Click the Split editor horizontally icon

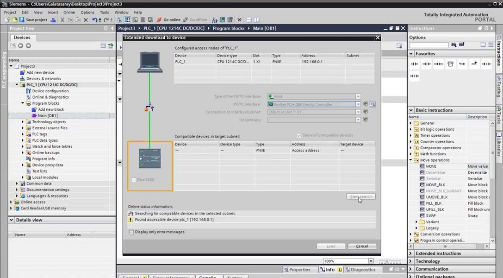pyautogui.click(x=248, y=20)
